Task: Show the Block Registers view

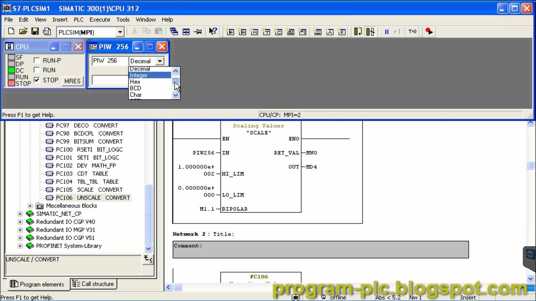Action: (x=342, y=31)
